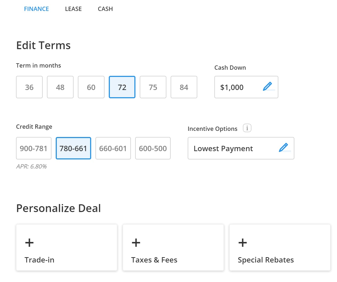Click the plus icon on Special Rebates
337x282 pixels.
[x=243, y=243]
